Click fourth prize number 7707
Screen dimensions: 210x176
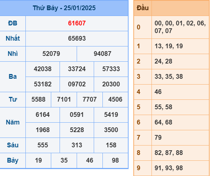pos(90,99)
